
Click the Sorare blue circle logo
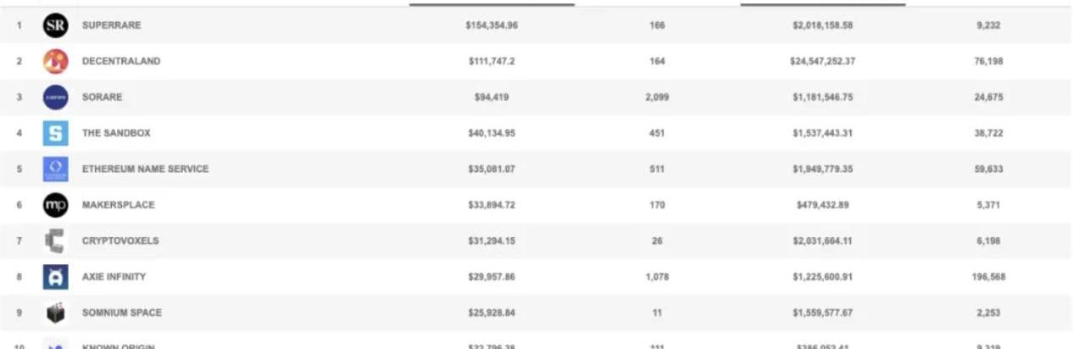(x=56, y=97)
